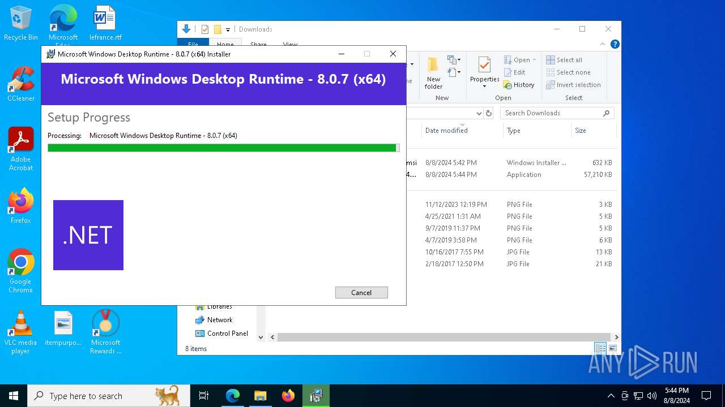Launch Firefox desktop shortcut

[21, 206]
